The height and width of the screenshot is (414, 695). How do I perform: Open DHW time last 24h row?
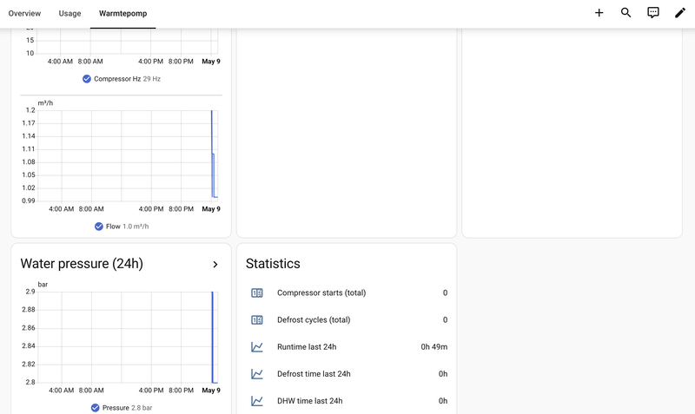coord(347,401)
